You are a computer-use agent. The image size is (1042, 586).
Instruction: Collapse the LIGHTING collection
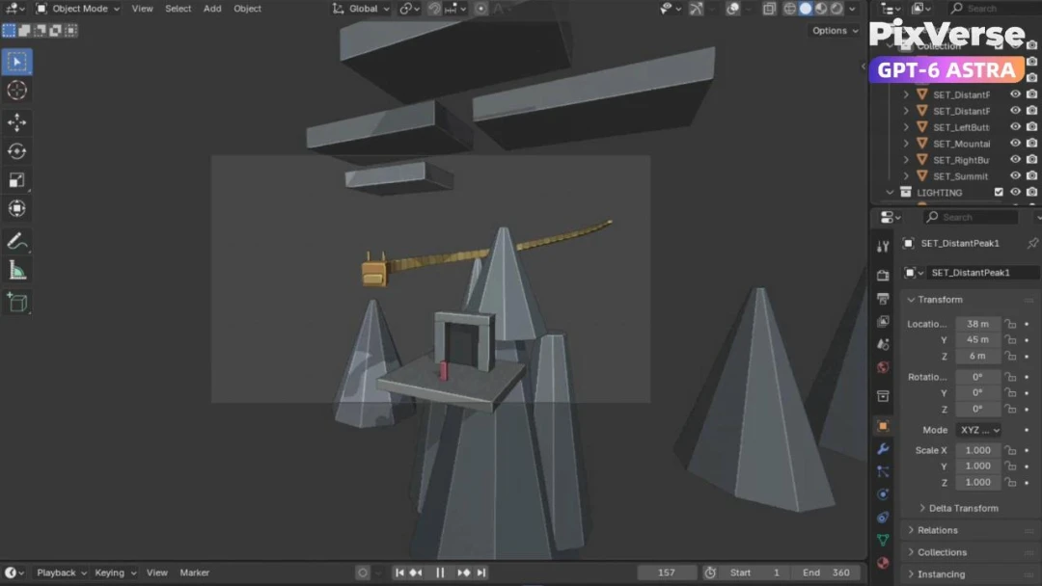(x=890, y=193)
